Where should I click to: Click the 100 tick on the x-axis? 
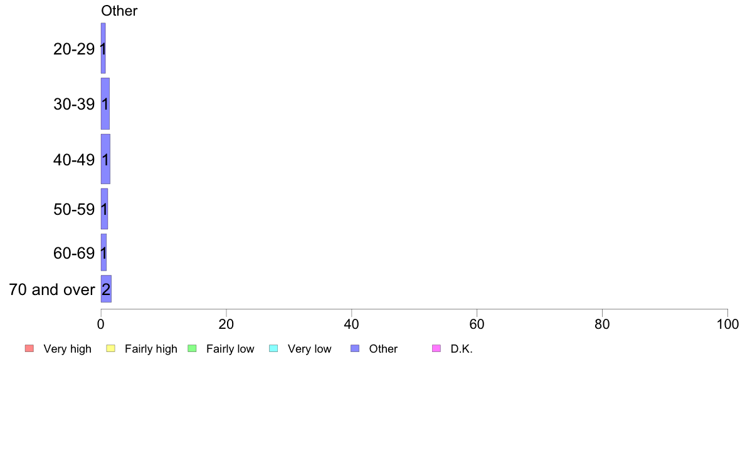[x=727, y=324]
